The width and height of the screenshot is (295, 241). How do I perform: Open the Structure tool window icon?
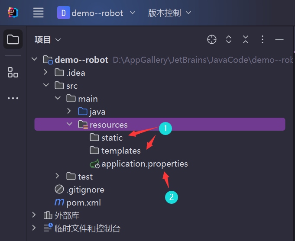13,72
